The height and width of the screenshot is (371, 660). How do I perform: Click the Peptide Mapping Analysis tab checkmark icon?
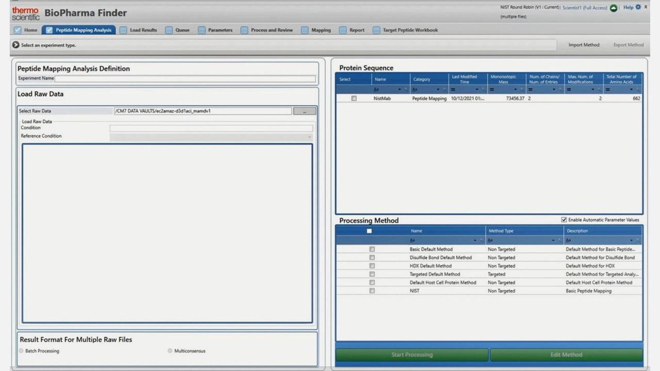[x=49, y=30]
